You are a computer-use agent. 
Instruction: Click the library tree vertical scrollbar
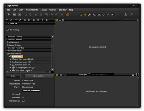click(x=53, y=53)
